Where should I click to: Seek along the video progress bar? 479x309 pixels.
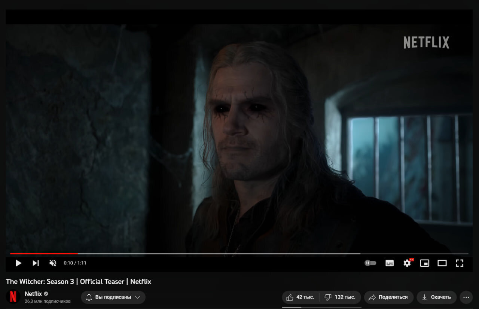(239, 254)
